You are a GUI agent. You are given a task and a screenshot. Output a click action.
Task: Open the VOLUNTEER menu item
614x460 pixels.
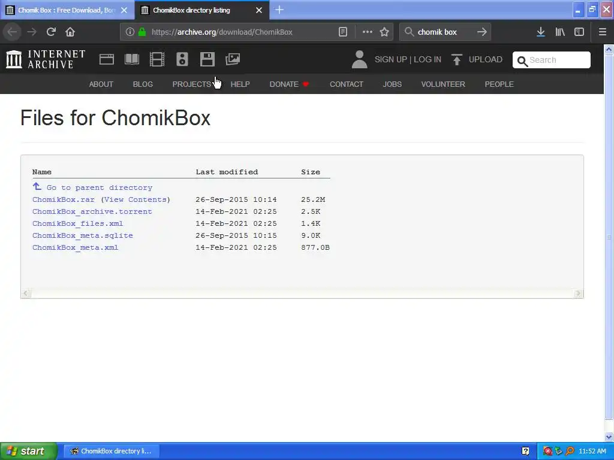[x=443, y=84]
